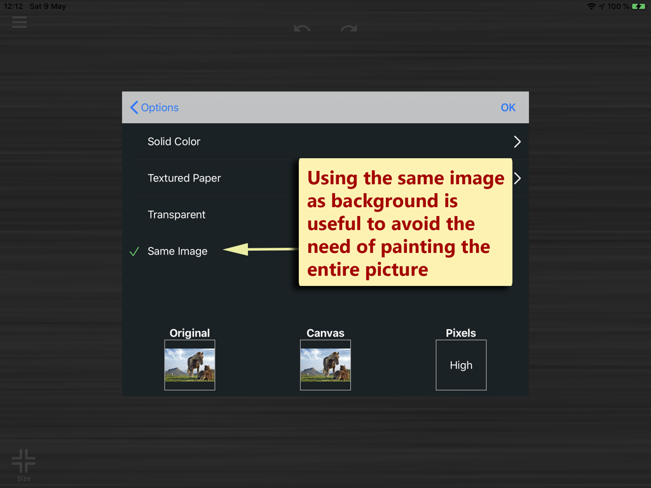
Task: Select the Same Image background option
Action: tap(177, 252)
